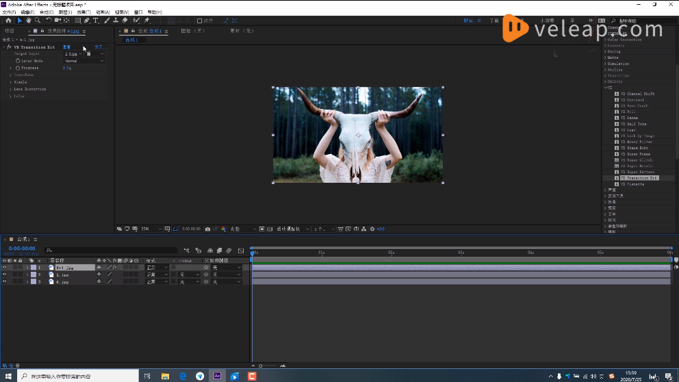Click the blue reset link for VE Transition Kit

tap(66, 47)
